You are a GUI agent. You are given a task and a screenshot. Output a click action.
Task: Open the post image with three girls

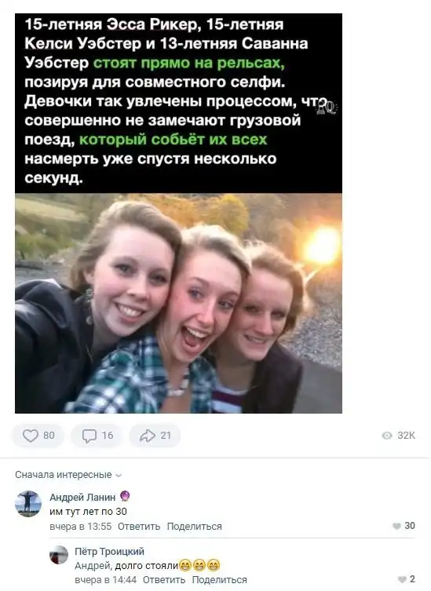pyautogui.click(x=178, y=303)
